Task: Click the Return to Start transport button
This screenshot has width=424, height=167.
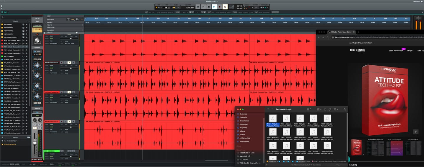Action: (198, 7)
